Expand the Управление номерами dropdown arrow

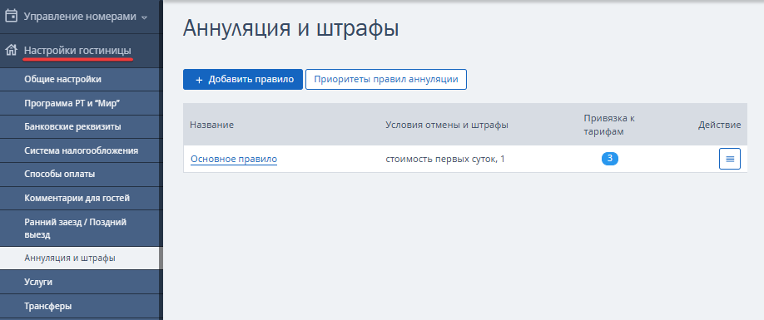click(x=144, y=17)
